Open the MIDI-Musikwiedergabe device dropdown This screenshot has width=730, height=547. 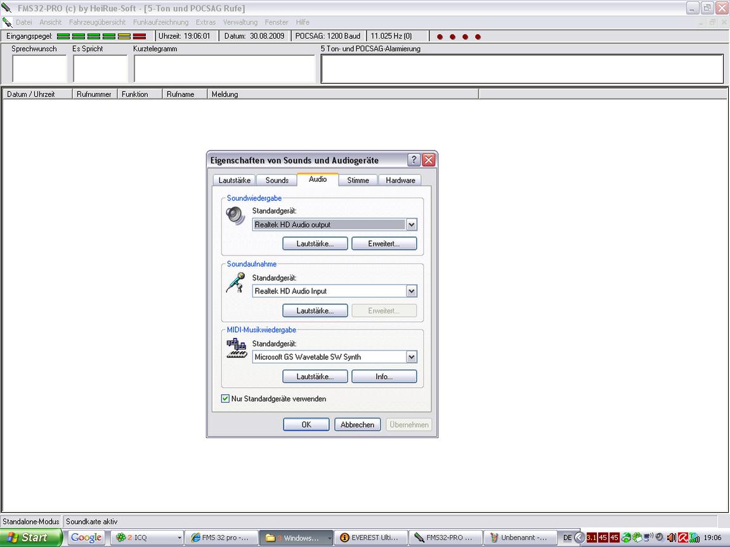tap(412, 357)
